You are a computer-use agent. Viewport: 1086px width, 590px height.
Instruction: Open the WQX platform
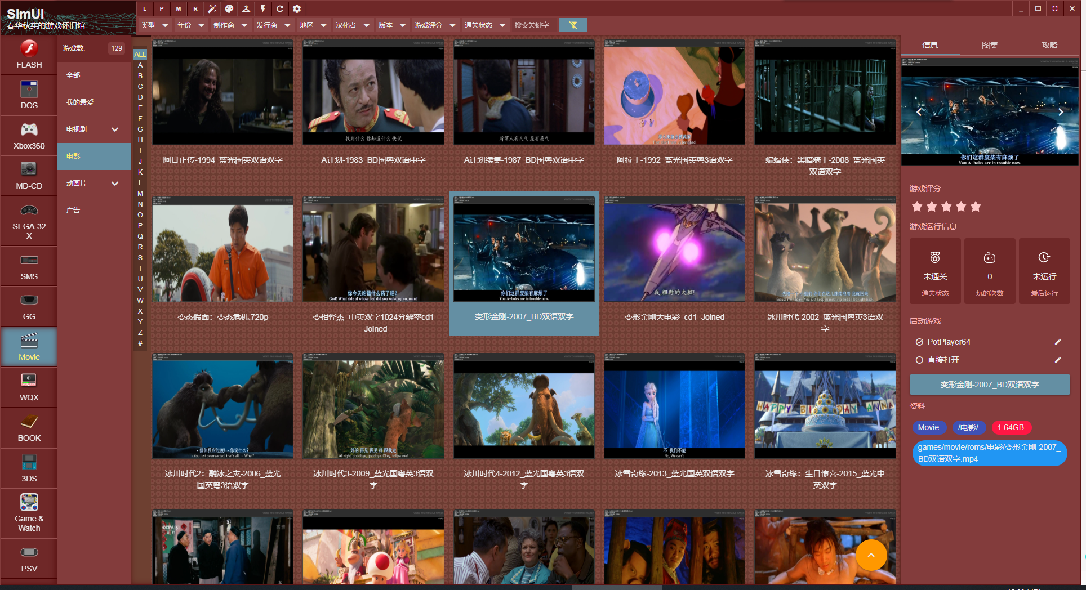click(x=29, y=387)
